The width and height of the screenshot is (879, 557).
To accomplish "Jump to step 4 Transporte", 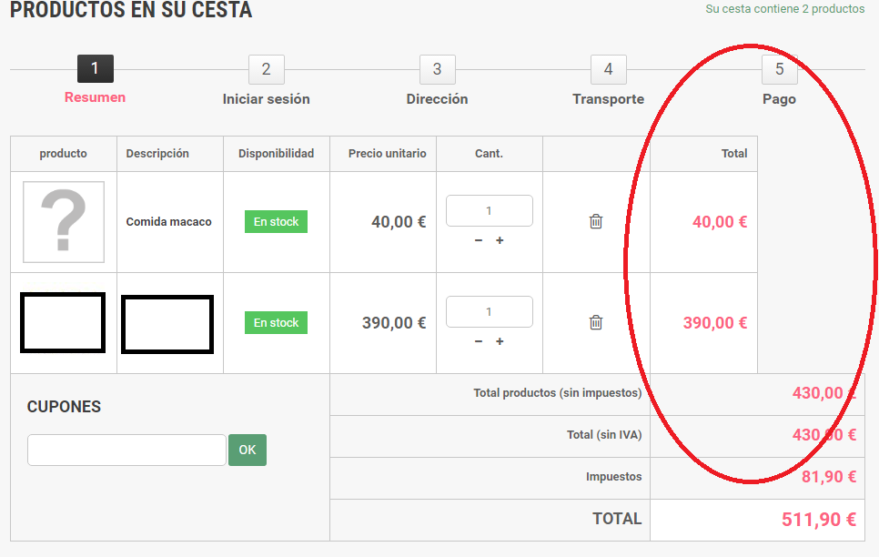I will [608, 69].
